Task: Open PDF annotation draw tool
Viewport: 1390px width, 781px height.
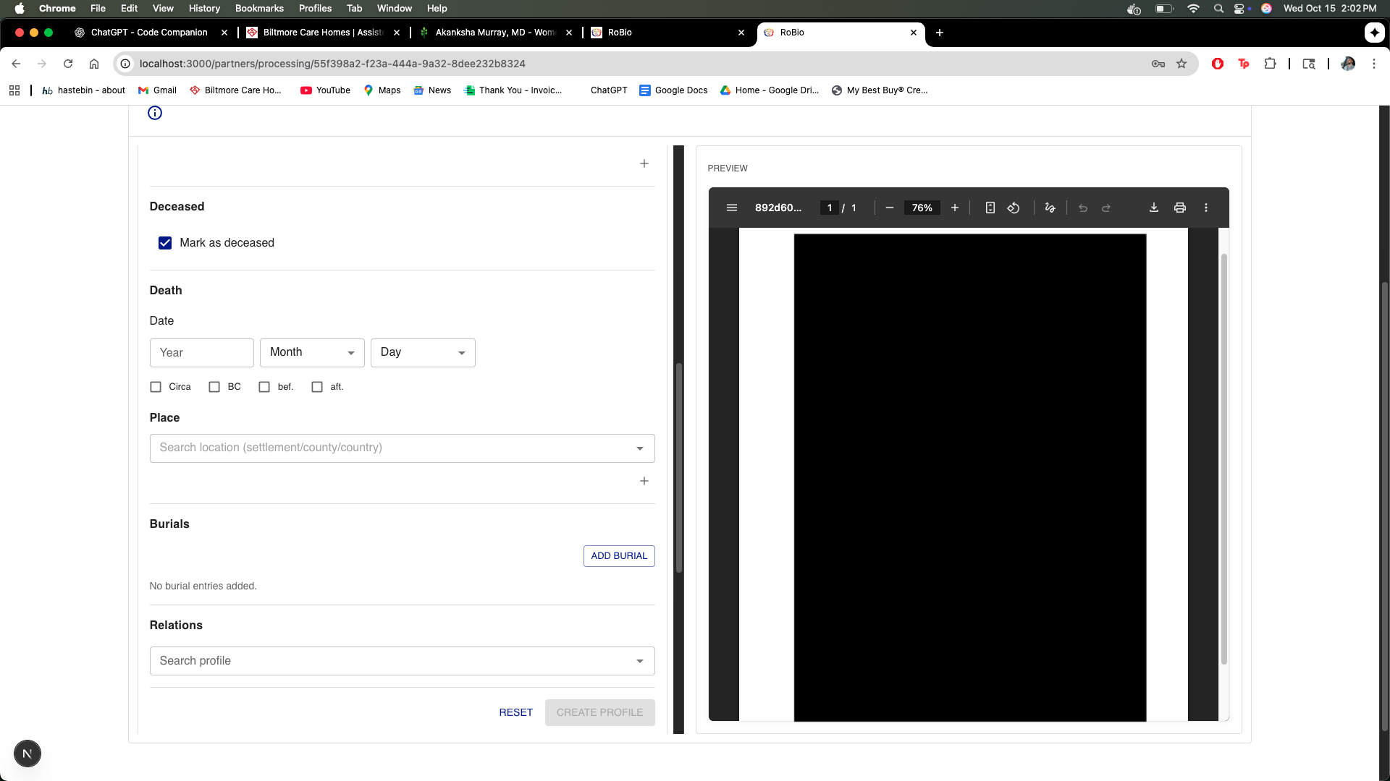Action: 1050,208
